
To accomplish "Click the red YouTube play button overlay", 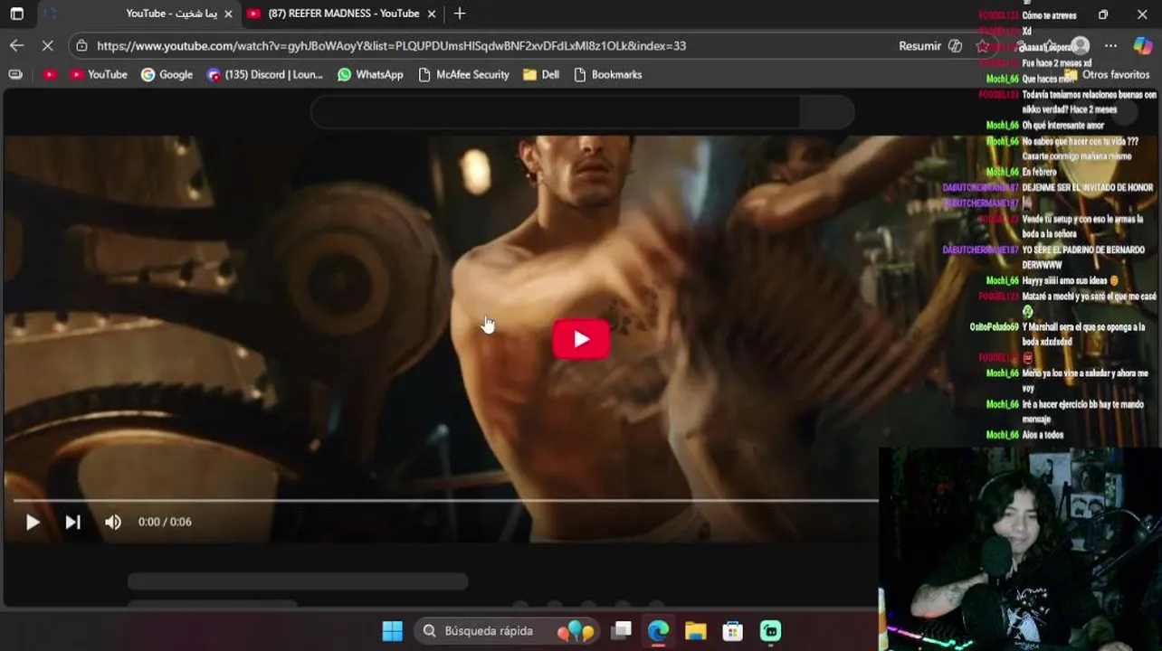I will (581, 339).
